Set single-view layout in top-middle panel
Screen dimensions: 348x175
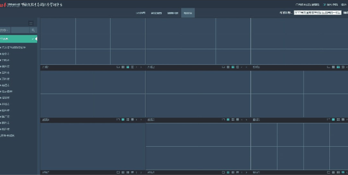(223, 67)
